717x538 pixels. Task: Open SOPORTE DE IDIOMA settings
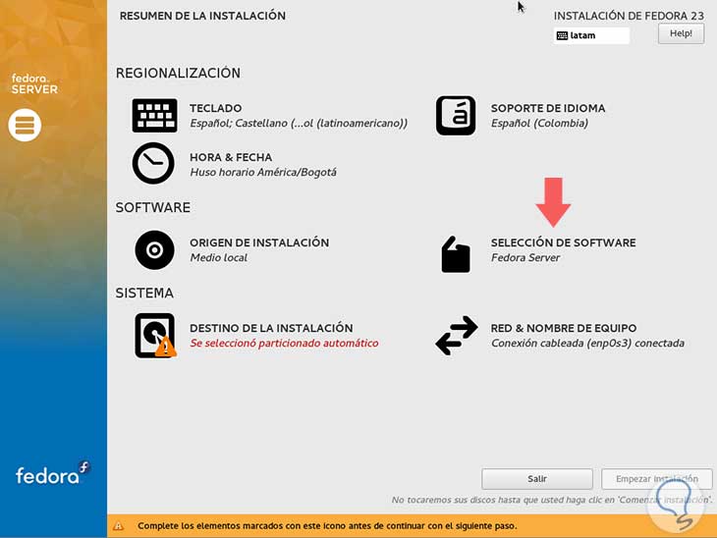(x=548, y=108)
